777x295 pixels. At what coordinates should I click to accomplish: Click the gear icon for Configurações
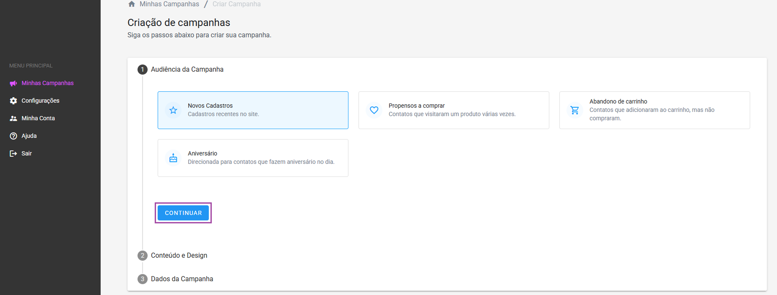[x=13, y=101]
